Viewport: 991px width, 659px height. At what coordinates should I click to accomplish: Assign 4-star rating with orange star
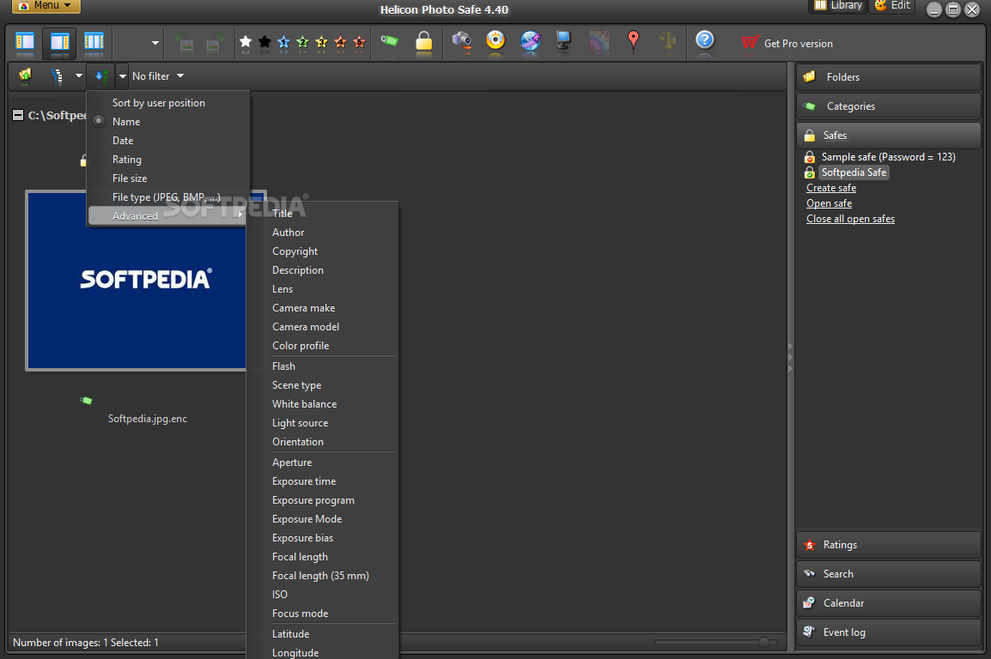[x=341, y=42]
